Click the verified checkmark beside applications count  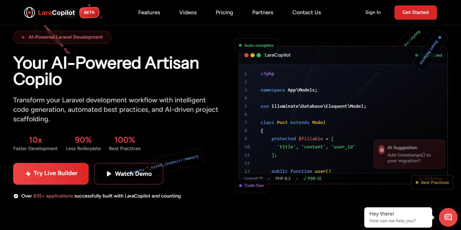coord(16,196)
